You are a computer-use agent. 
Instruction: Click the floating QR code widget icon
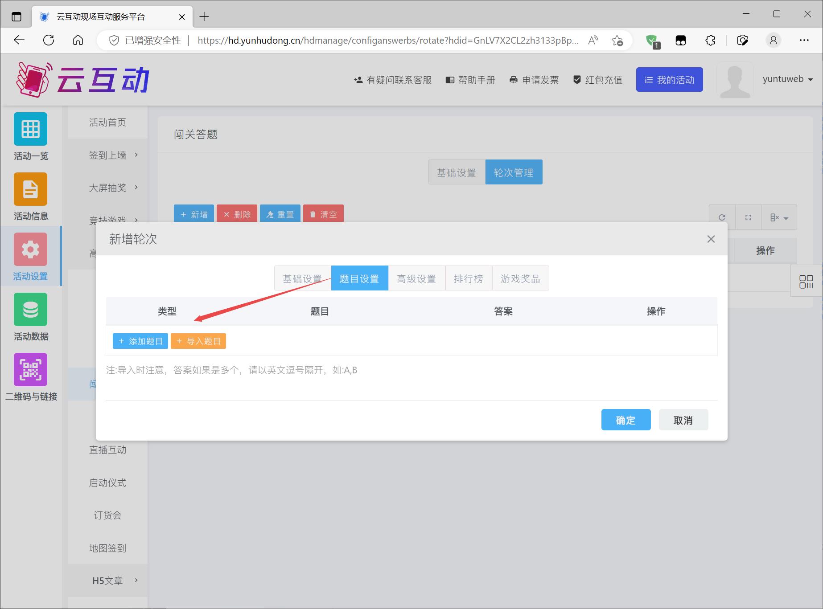[x=806, y=282]
